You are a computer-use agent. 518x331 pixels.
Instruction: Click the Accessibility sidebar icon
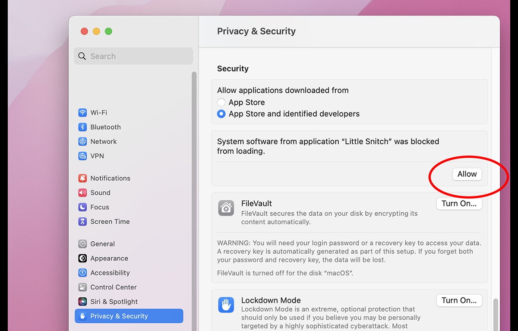(x=82, y=273)
